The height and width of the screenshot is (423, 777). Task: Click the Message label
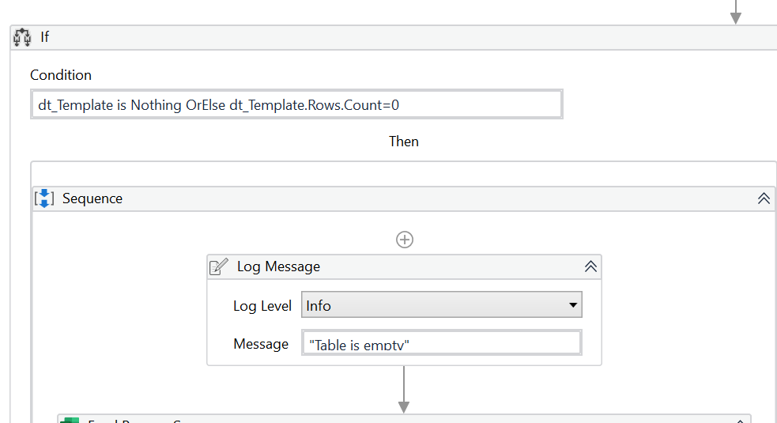point(261,344)
